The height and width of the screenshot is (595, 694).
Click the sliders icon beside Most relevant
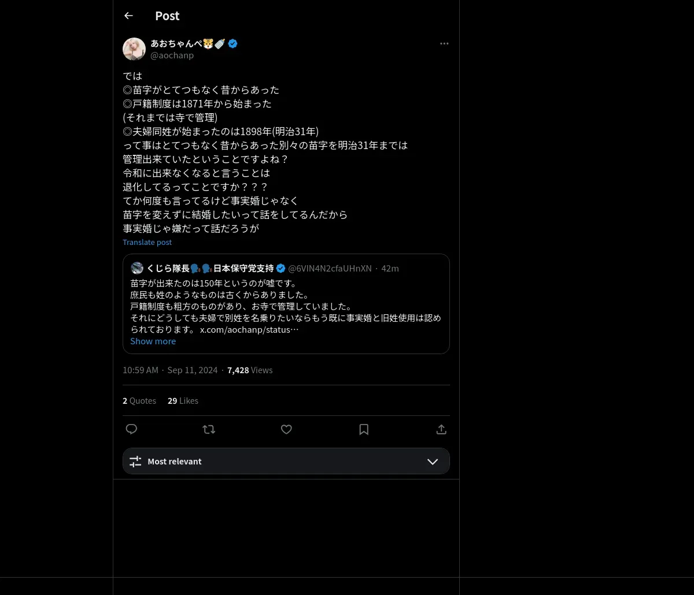click(x=135, y=462)
